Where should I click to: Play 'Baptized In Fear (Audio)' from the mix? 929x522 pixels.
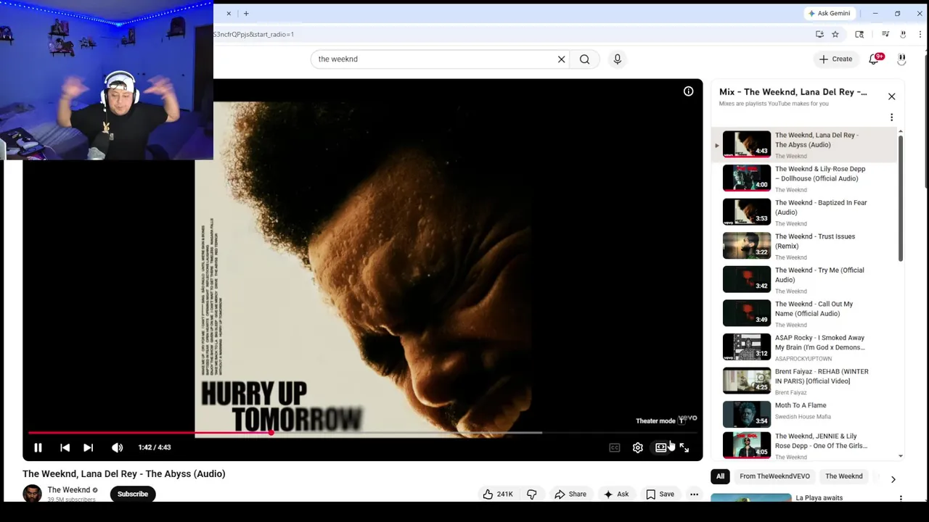pos(804,212)
